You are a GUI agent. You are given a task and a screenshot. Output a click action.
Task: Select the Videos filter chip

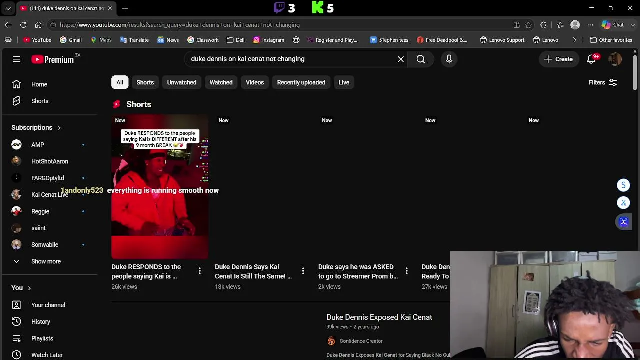click(x=255, y=82)
